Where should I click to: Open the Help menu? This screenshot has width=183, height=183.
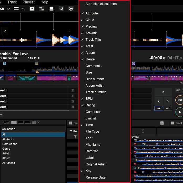[44, 2]
